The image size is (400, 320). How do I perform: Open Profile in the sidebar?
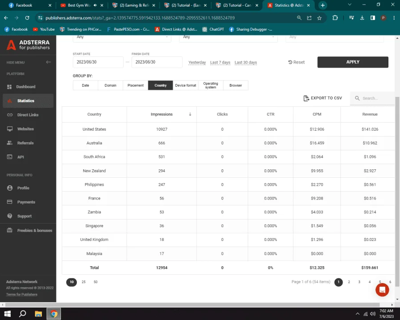click(23, 188)
